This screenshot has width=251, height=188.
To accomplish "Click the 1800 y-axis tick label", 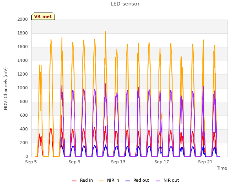I will pos(23,33).
